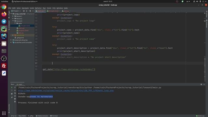Click the print icon in Run console
Viewport: 208px width, 117px height.
click(x=15, y=99)
